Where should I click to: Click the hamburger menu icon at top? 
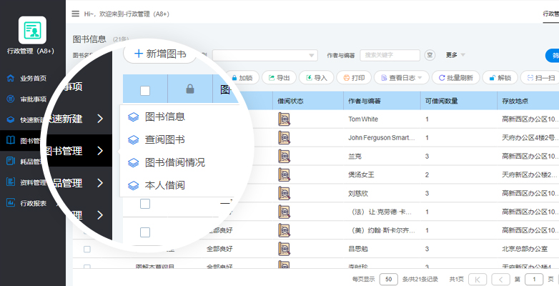76,13
